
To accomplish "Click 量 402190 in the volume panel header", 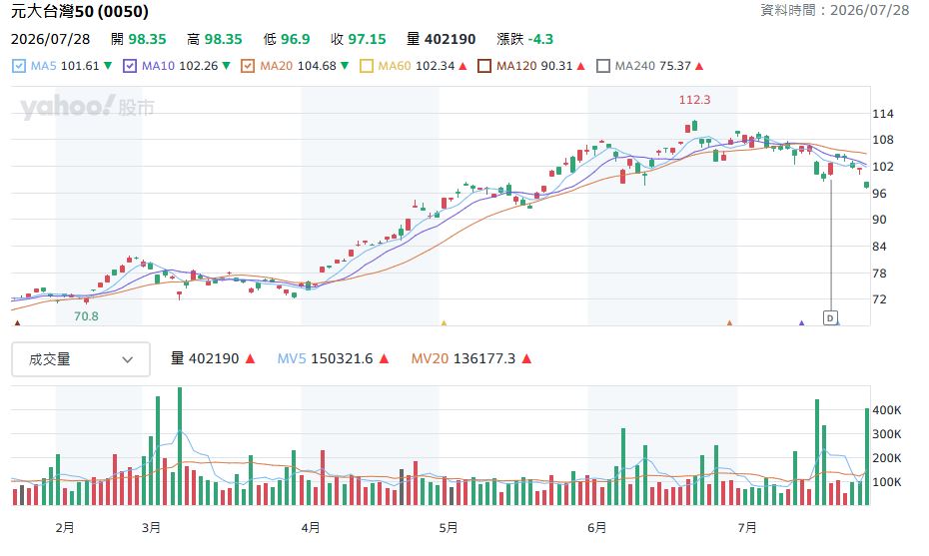I will point(205,358).
